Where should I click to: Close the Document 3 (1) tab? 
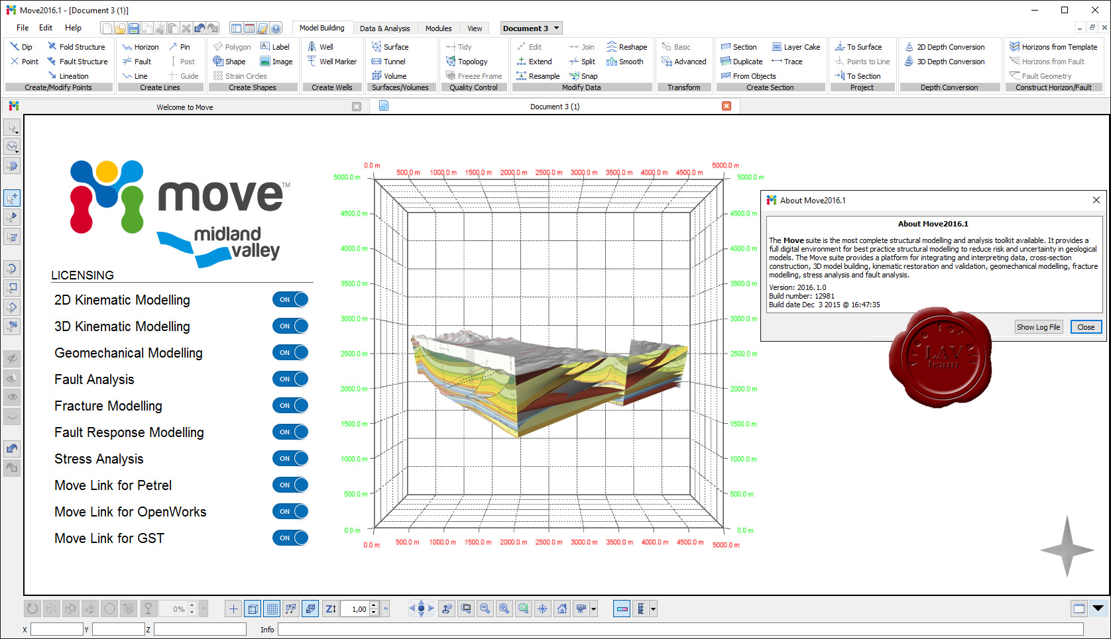(727, 107)
